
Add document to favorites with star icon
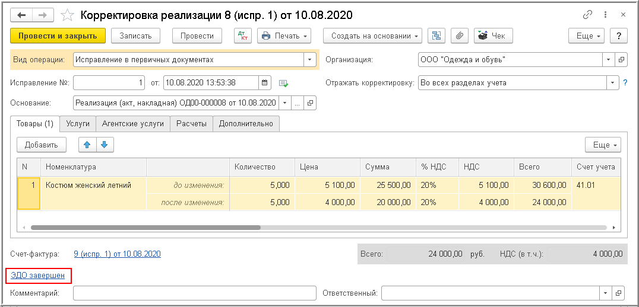coord(68,14)
